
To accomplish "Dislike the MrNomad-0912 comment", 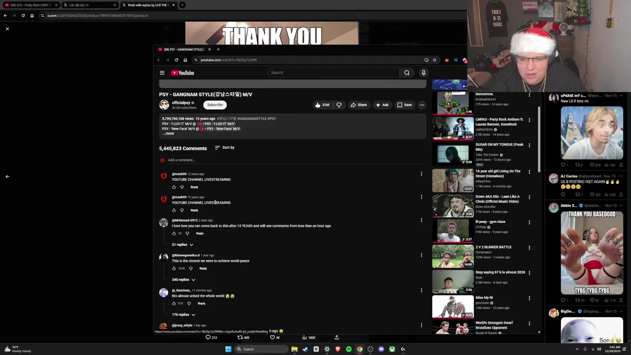I will coord(188,233).
